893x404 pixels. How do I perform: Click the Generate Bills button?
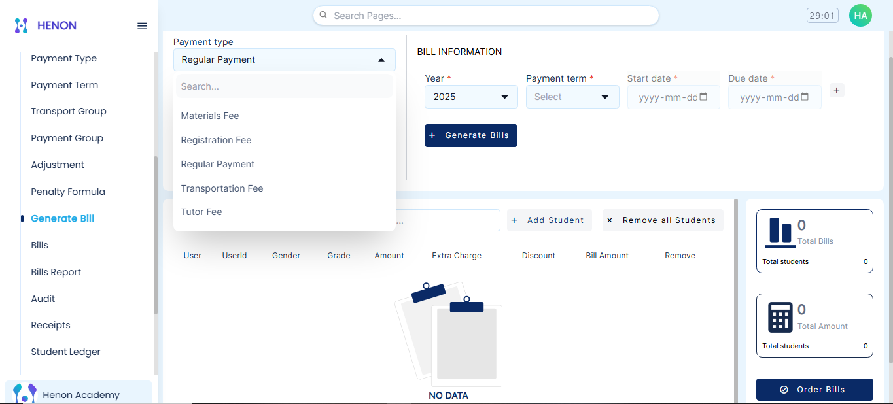pyautogui.click(x=471, y=135)
